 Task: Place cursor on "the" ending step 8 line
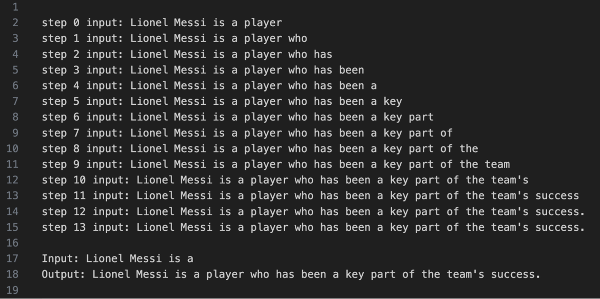point(469,148)
